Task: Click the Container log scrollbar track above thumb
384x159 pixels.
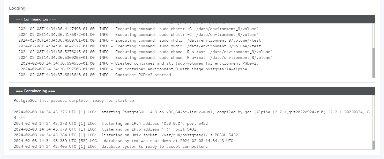Action: click(x=373, y=118)
